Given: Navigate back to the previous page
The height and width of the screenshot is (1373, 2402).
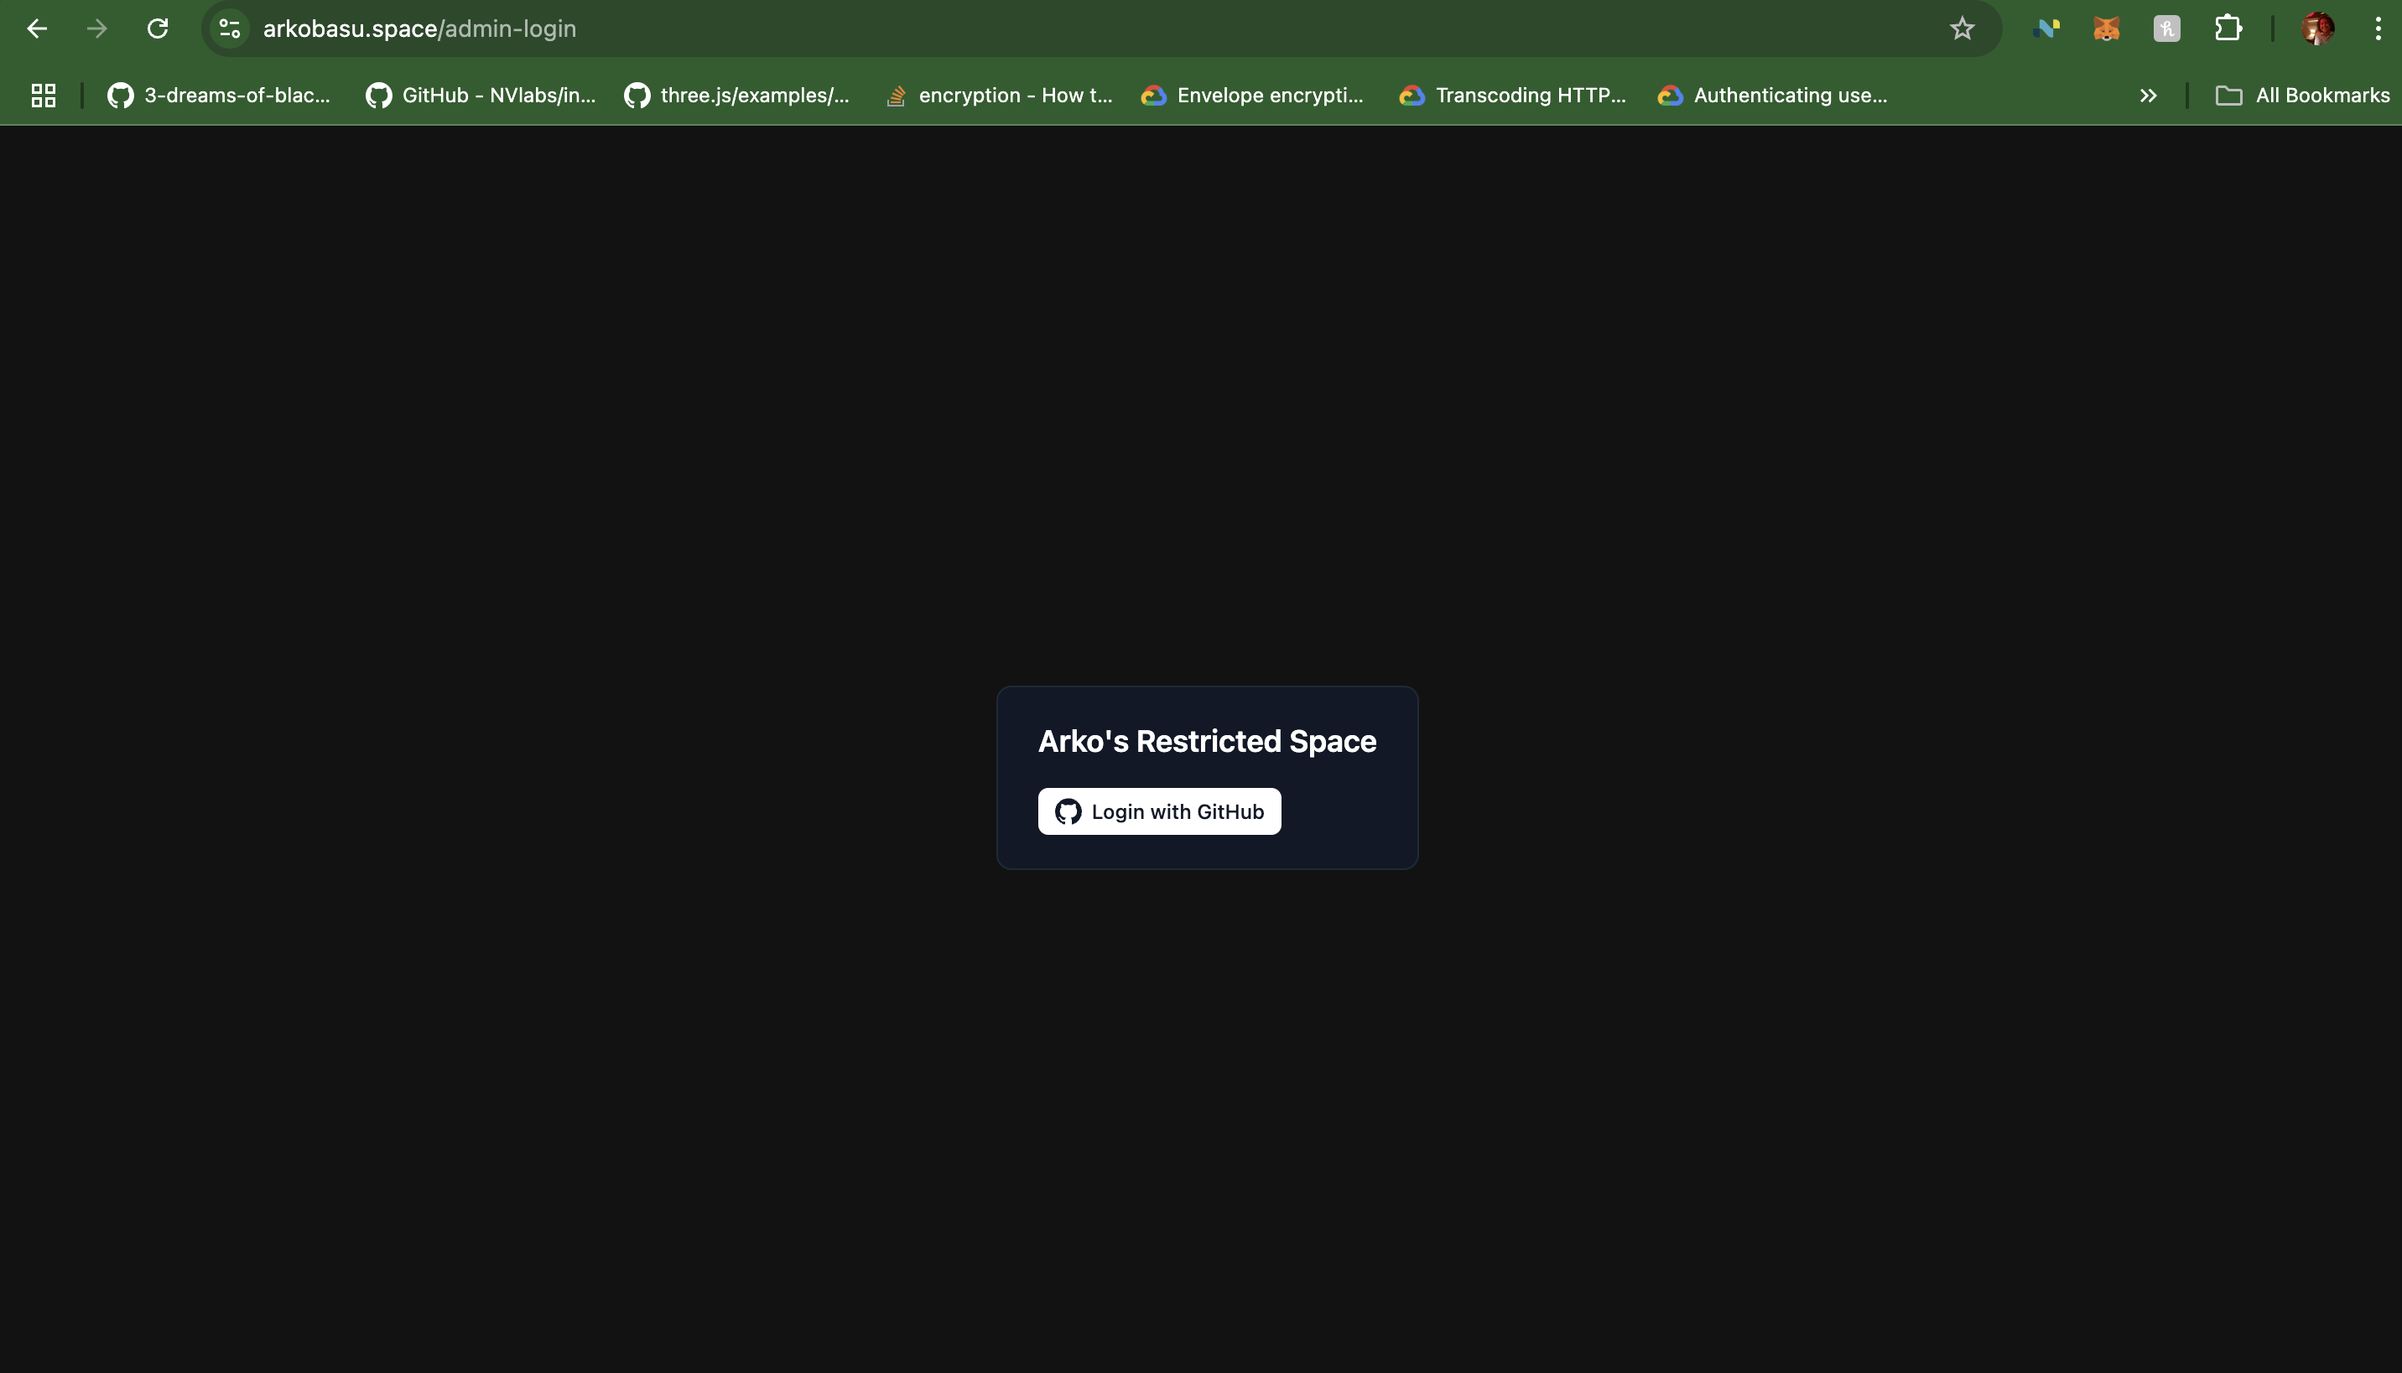Looking at the screenshot, I should click(37, 28).
